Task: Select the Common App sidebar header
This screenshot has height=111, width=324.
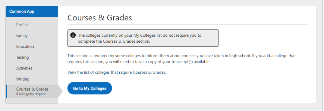Action: (32, 12)
